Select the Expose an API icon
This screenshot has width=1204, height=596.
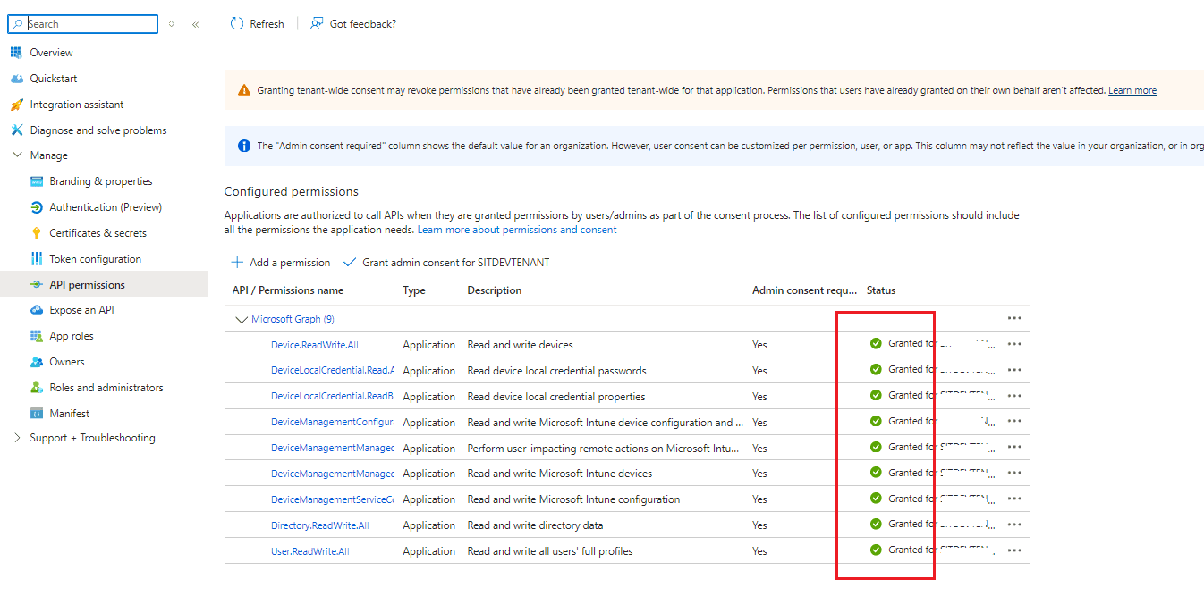pos(36,309)
